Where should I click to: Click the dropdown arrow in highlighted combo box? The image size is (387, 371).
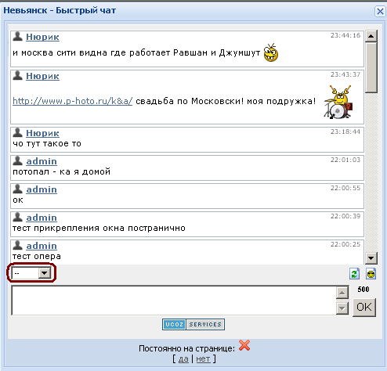[45, 273]
